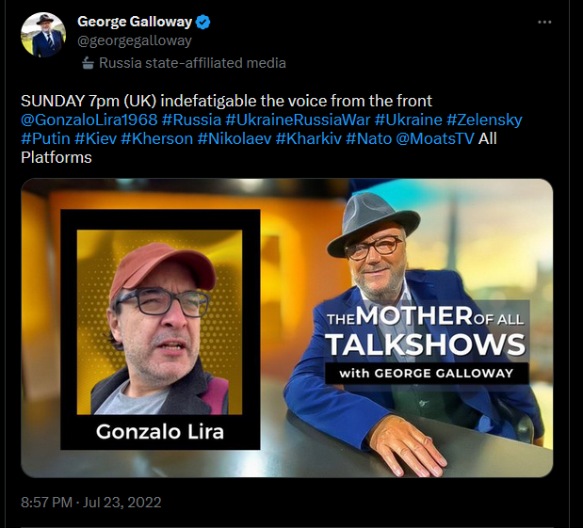Open the three-dot more options menu
Image resolution: width=583 pixels, height=528 pixels.
click(x=544, y=23)
